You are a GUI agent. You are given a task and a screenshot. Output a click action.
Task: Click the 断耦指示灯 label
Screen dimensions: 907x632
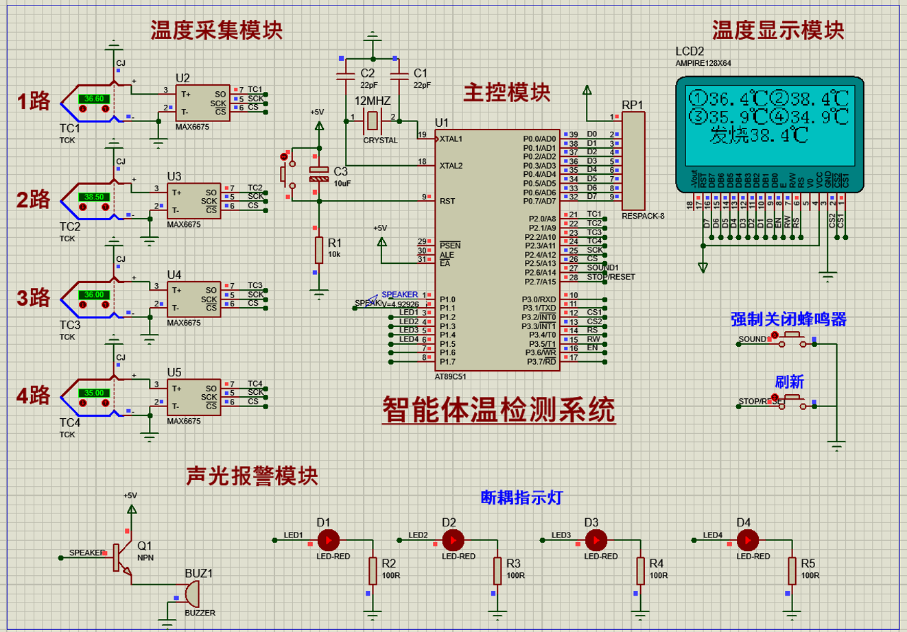click(522, 497)
